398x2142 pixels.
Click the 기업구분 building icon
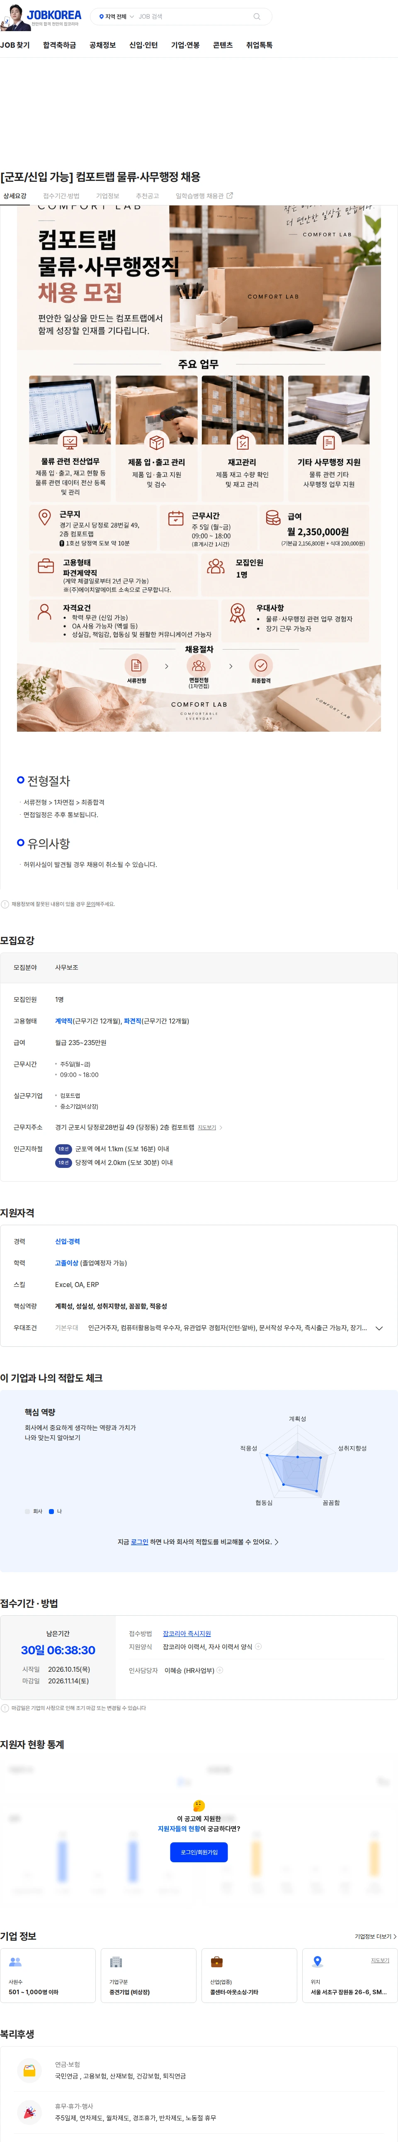click(x=116, y=1961)
